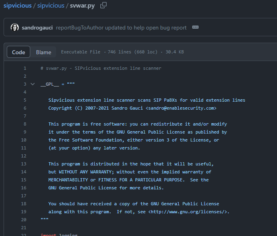The height and width of the screenshot is (236, 277).
Task: Select line number 6
Action: point(25,108)
